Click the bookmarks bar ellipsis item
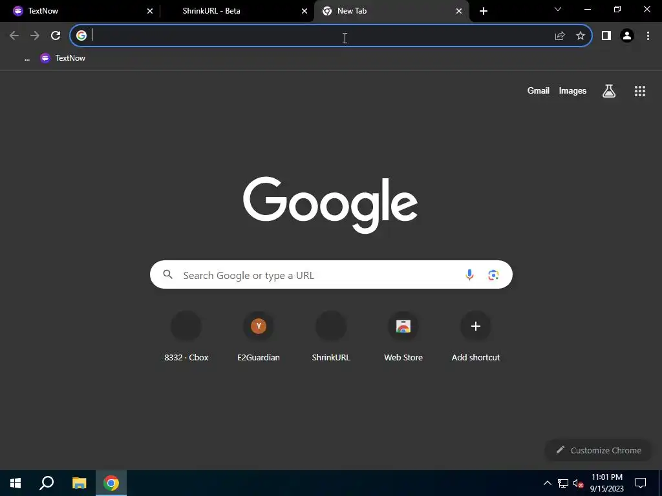Image resolution: width=662 pixels, height=496 pixels. point(27,58)
